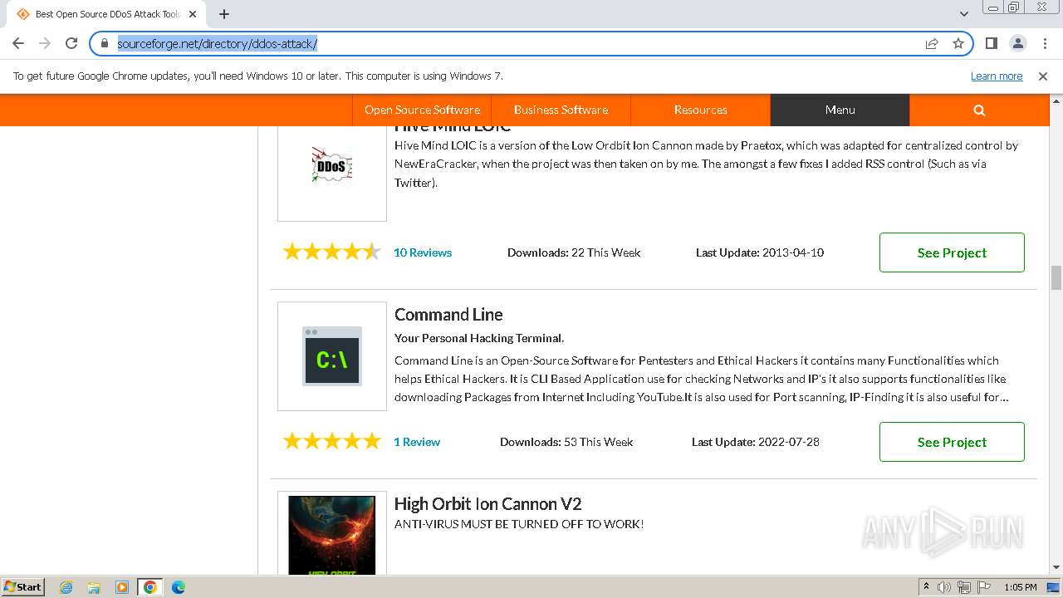Select ANTI-VIRUS MUST BE TURNED OFF text
Image resolution: width=1063 pixels, height=598 pixels.
(x=519, y=524)
